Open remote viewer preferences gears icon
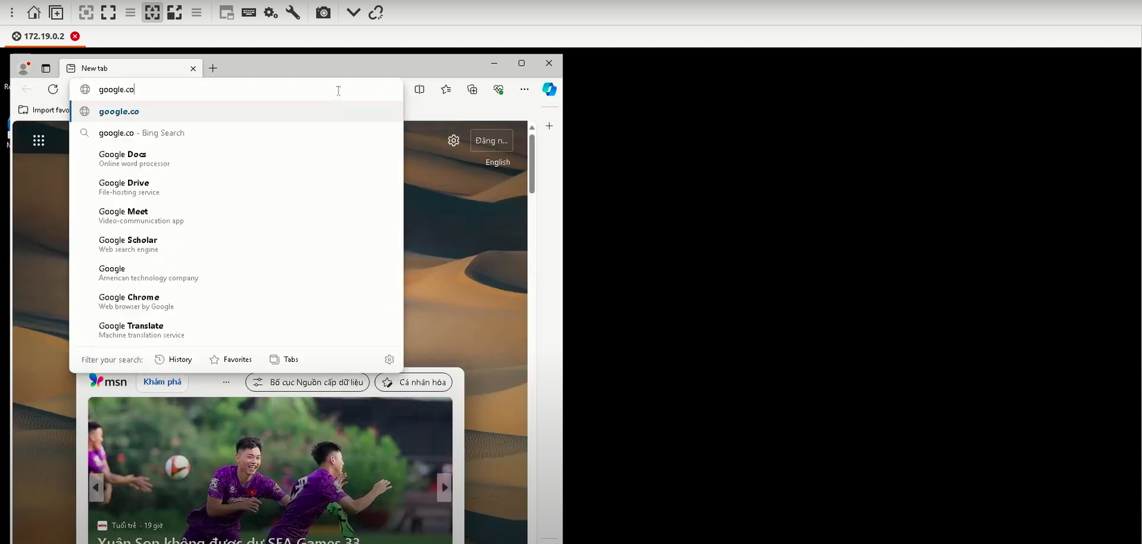This screenshot has width=1142, height=544. tap(271, 12)
